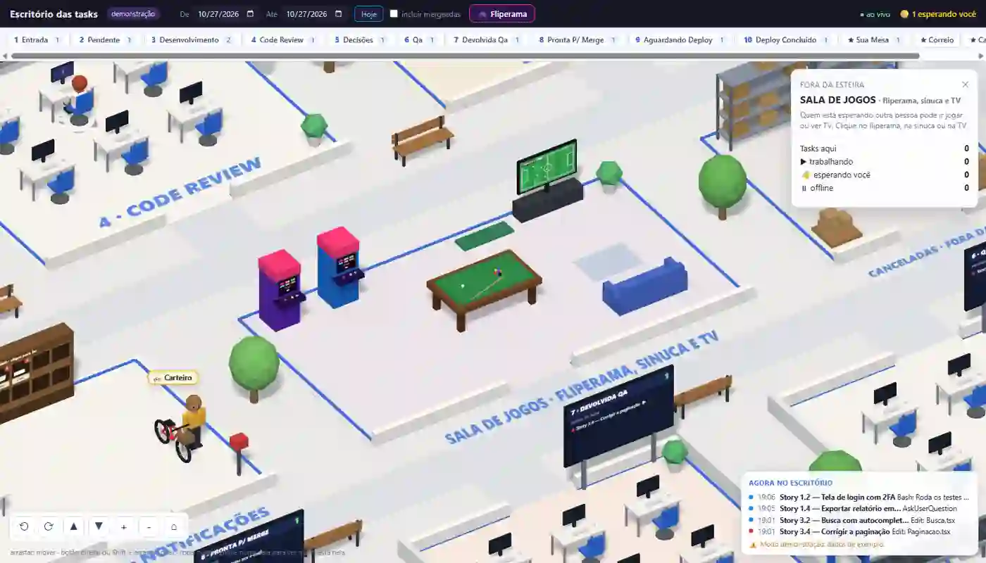Tilt camera down with the down triangle
The height and width of the screenshot is (563, 986).
99,526
